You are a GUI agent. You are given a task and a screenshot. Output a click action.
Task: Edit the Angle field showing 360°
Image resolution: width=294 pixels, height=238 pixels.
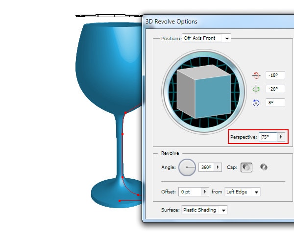coord(206,167)
